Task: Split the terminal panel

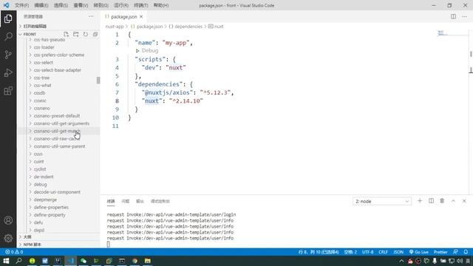Action: (431, 201)
